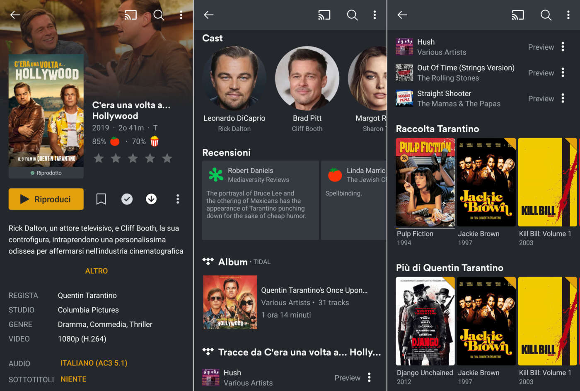Viewport: 580px width, 391px height.
Task: Tap the popcorn audience score icon beside 70%
Action: click(155, 141)
